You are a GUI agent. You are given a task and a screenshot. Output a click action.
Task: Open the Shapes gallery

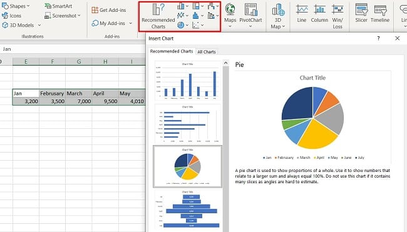(x=16, y=6)
